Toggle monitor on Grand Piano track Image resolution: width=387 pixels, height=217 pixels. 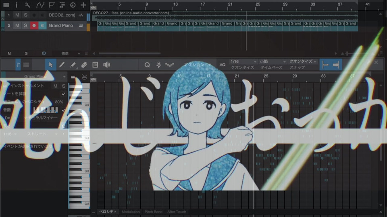coord(42,25)
